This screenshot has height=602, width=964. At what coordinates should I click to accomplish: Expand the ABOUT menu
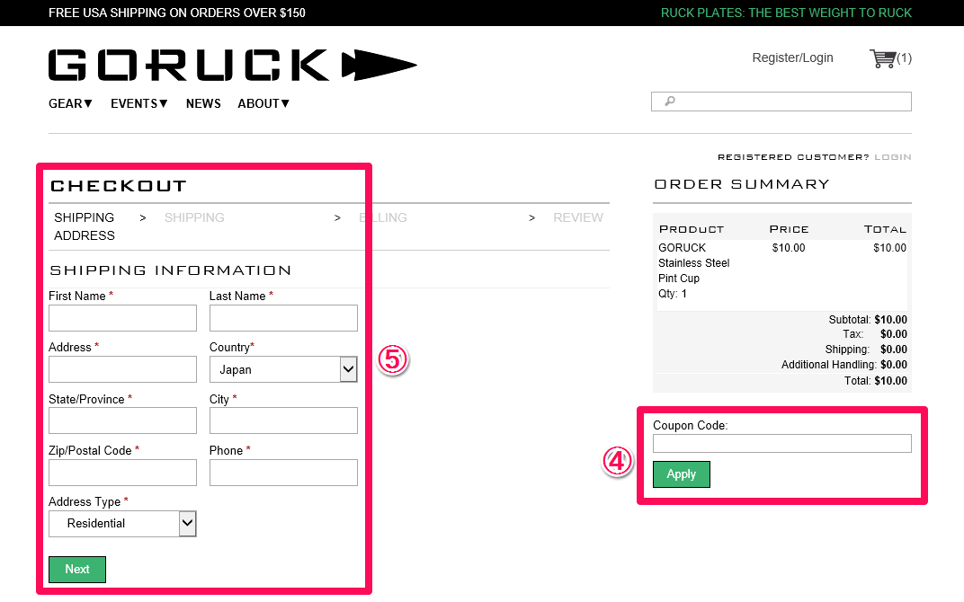click(x=263, y=103)
